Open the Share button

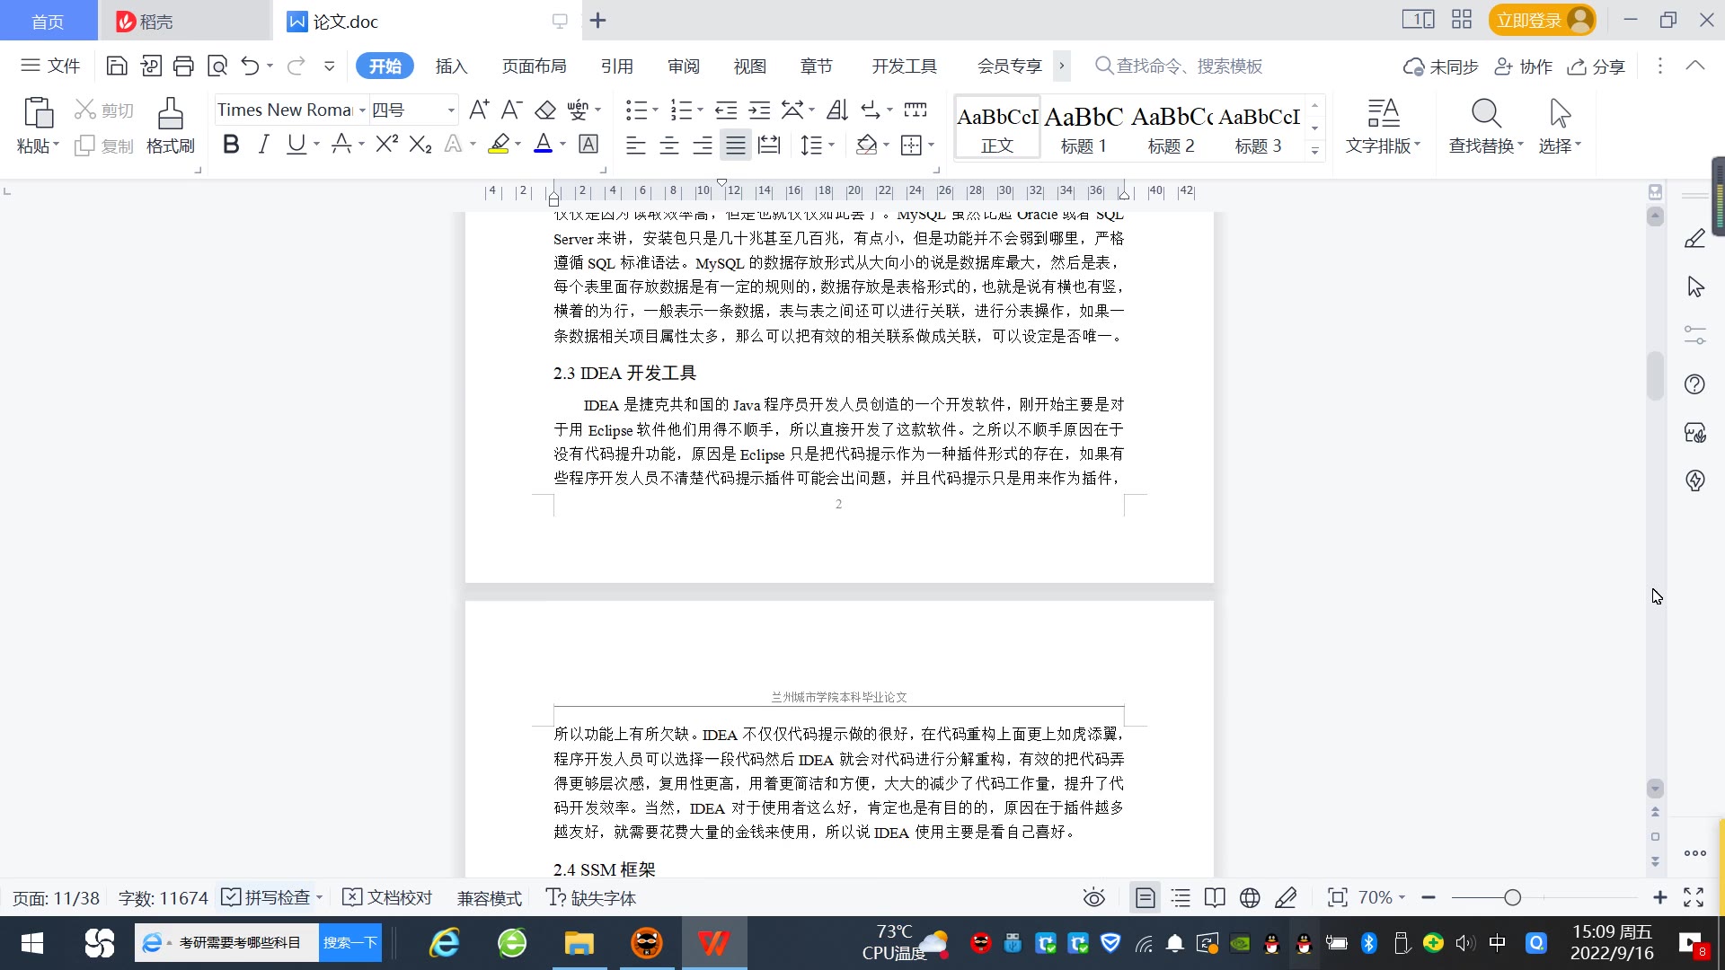pos(1597,66)
